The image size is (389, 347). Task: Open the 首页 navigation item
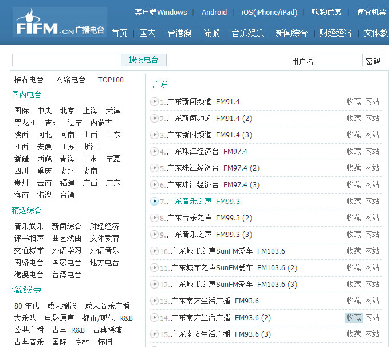click(x=119, y=33)
